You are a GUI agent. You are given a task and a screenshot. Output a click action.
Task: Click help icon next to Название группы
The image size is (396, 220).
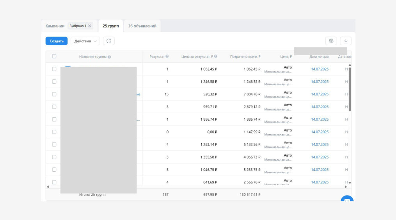[x=109, y=57]
